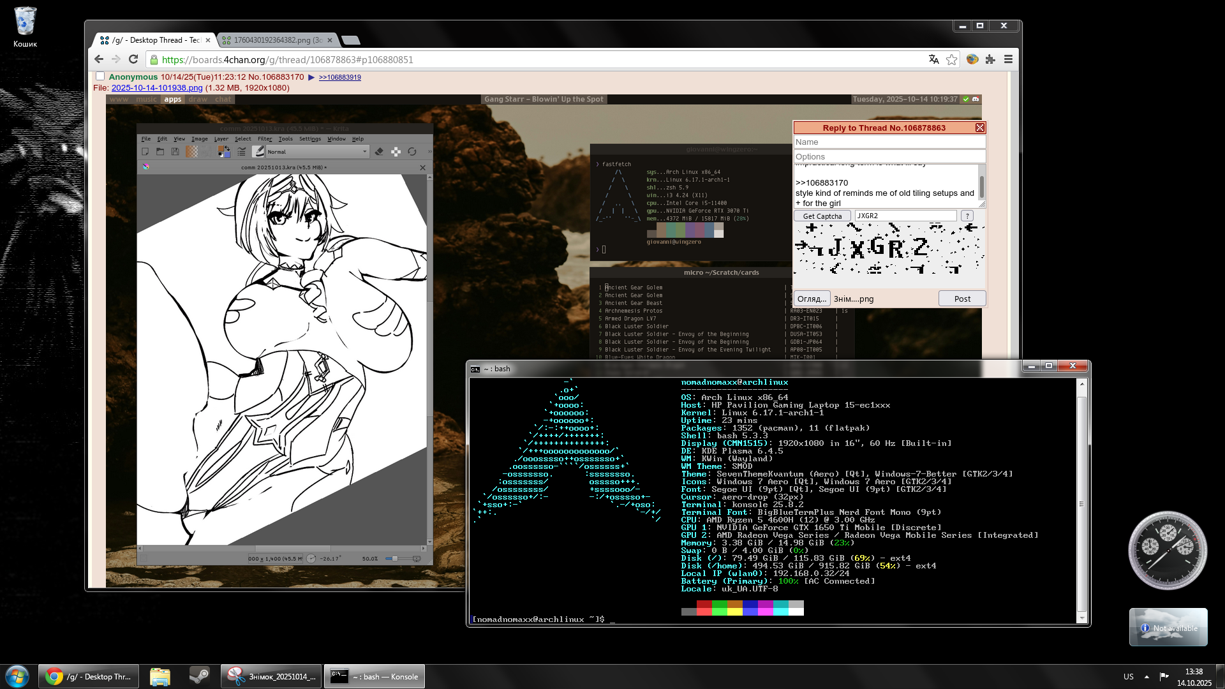
Task: Reload the page with refresh icon
Action: (133, 59)
